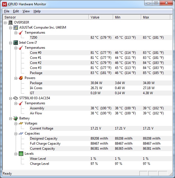
Task: Select the Current Voltage row
Action: pos(101,128)
